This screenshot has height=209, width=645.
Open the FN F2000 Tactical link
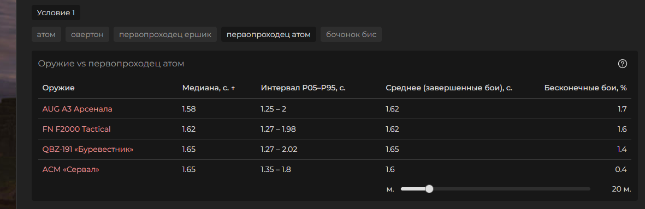pyautogui.click(x=76, y=129)
